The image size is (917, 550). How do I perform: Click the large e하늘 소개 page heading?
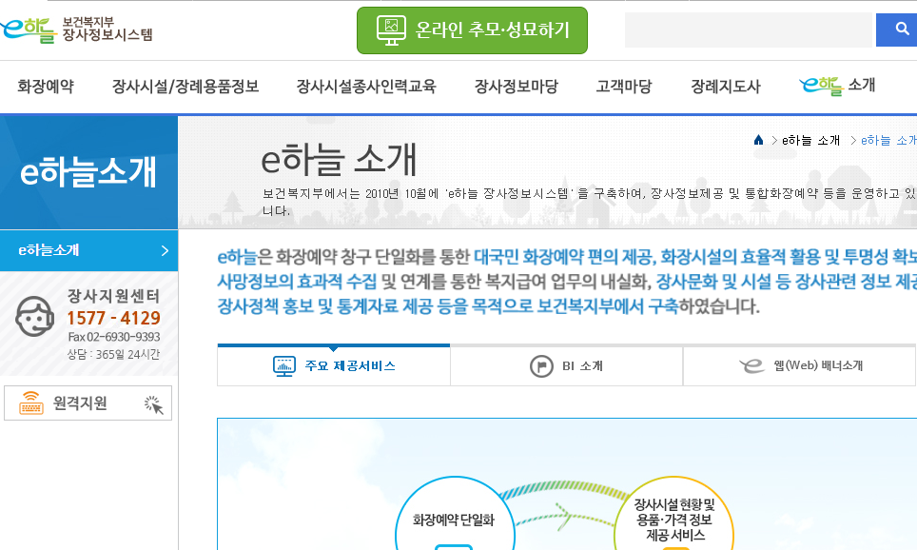click(339, 159)
